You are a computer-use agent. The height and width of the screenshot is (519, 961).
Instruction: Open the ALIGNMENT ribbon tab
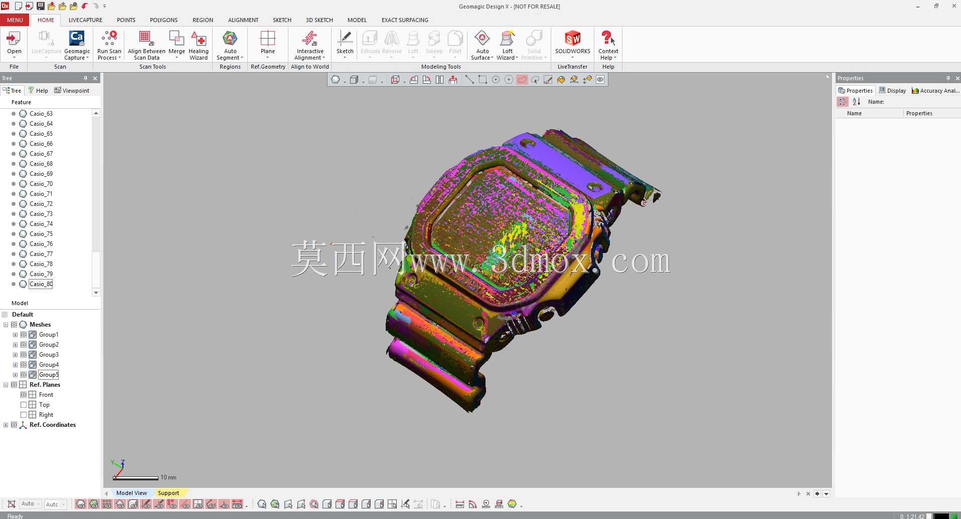tap(243, 20)
